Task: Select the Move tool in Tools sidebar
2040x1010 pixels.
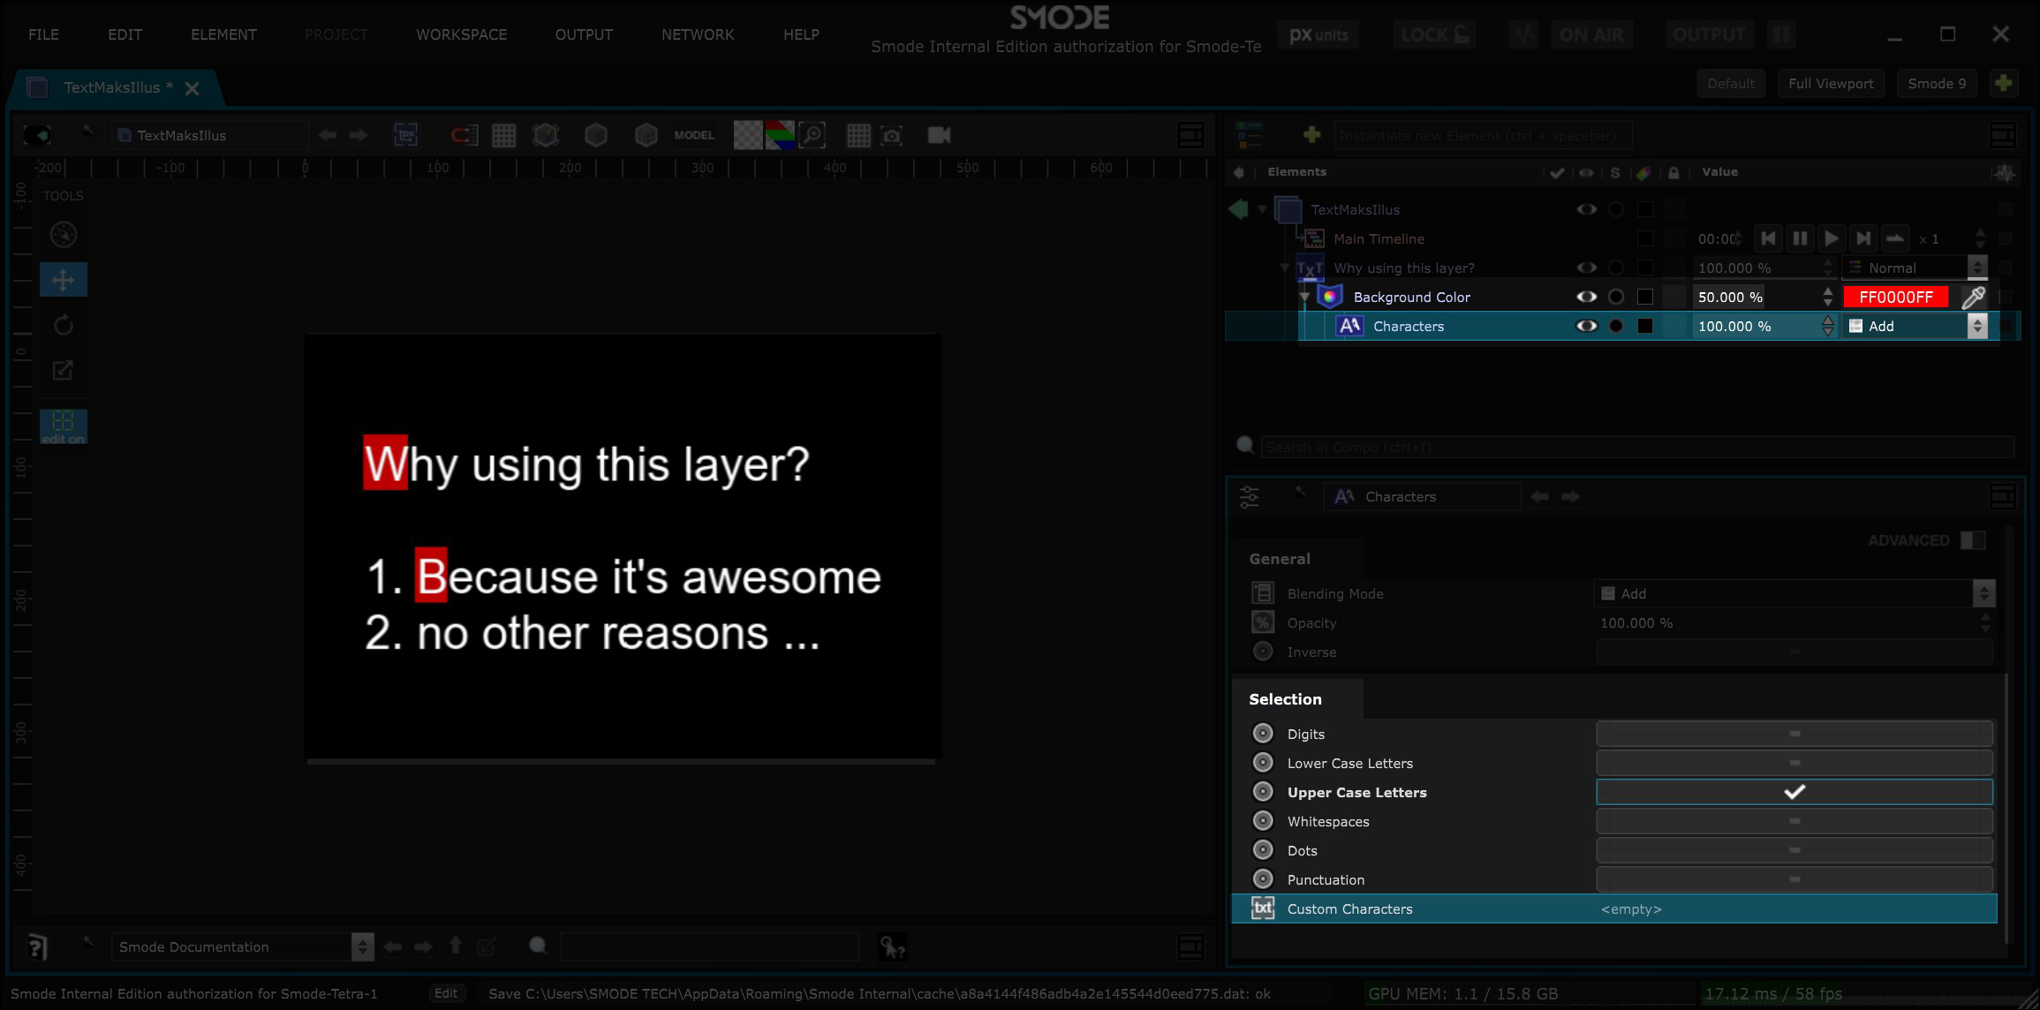Action: tap(63, 280)
